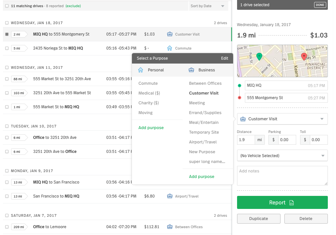Click Add purpose under the Personal column

[151, 128]
